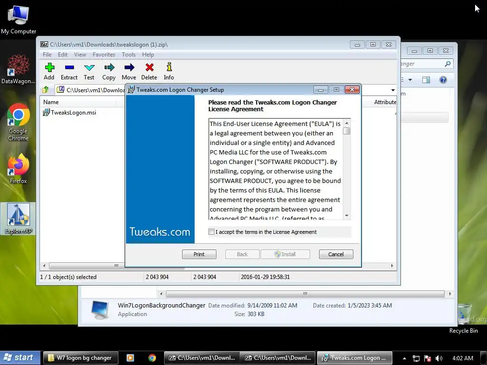
Task: Click the taskbar clock showing 4:02 AM
Action: pos(463,358)
